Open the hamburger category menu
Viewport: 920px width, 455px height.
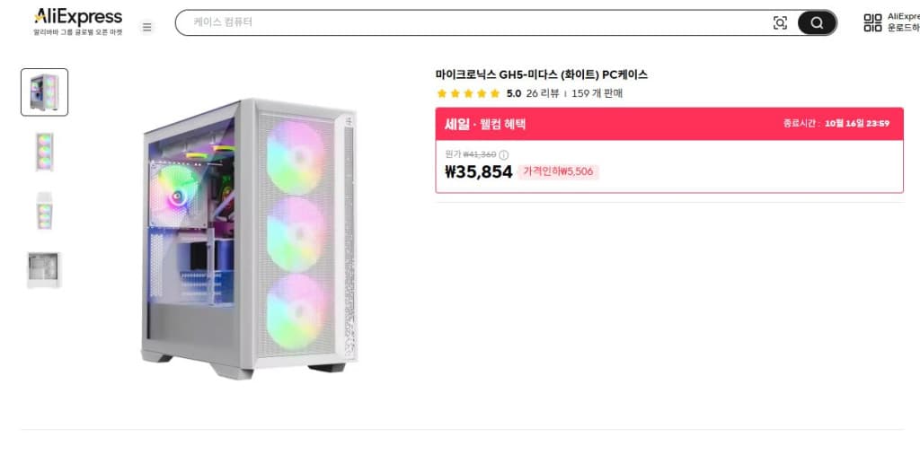146,27
